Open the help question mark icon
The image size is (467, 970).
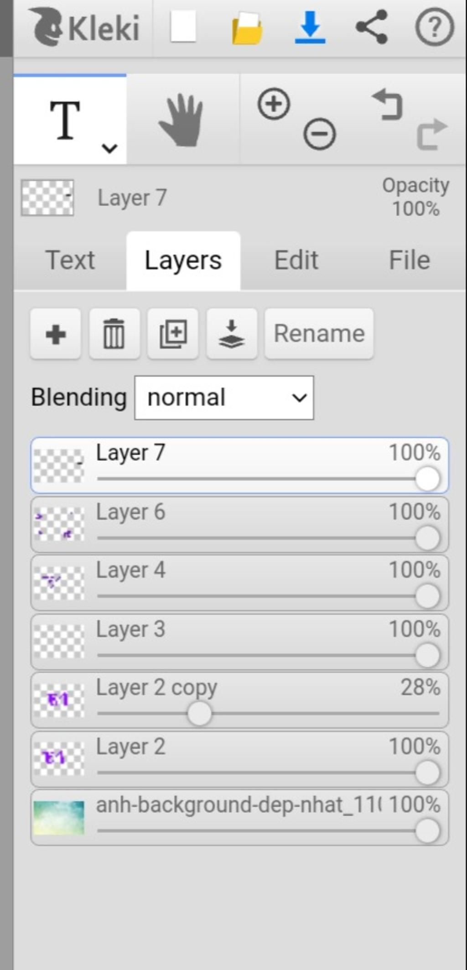tap(434, 28)
